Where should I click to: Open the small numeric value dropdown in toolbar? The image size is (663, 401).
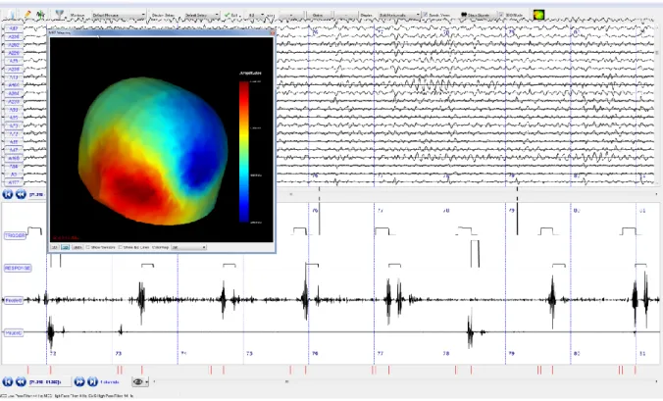click(x=256, y=16)
